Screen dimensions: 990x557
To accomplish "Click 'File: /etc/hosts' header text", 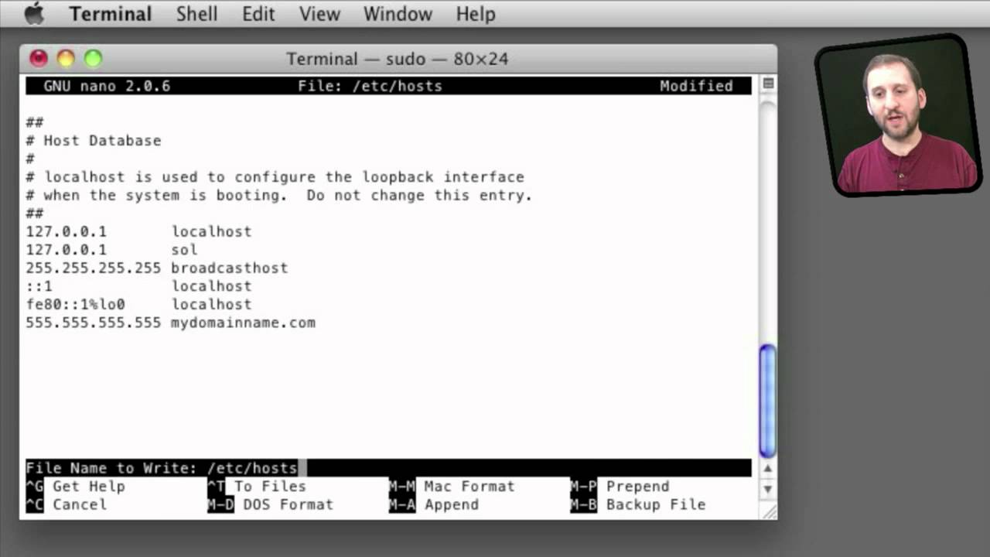I will coord(370,86).
